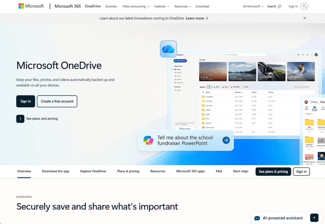Expand the Plans and pricing menu
Viewport: 325px width, 224px height.
pos(136,6)
